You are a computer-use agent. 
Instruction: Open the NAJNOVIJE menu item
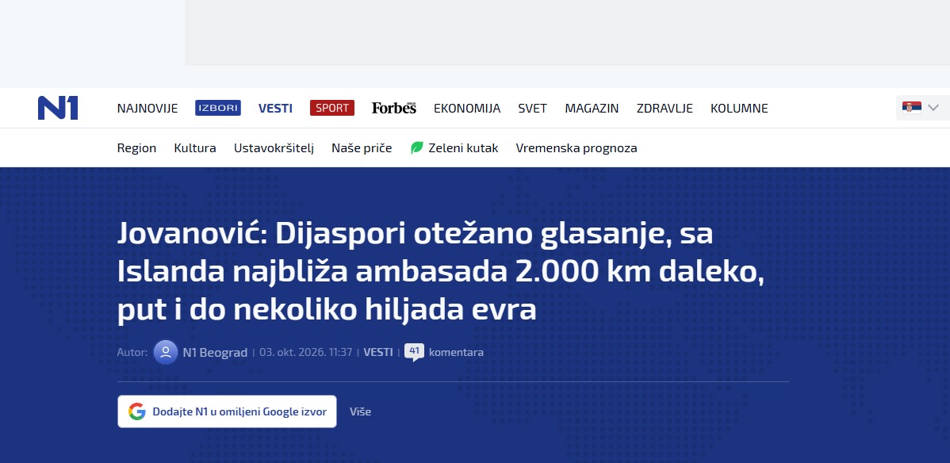[x=147, y=108]
